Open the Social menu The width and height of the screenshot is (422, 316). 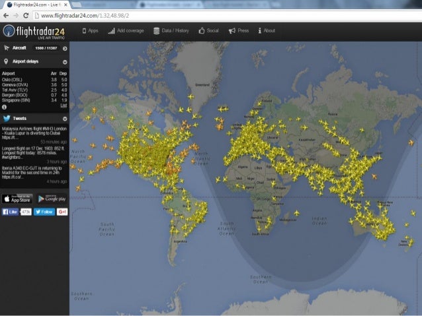click(x=208, y=30)
